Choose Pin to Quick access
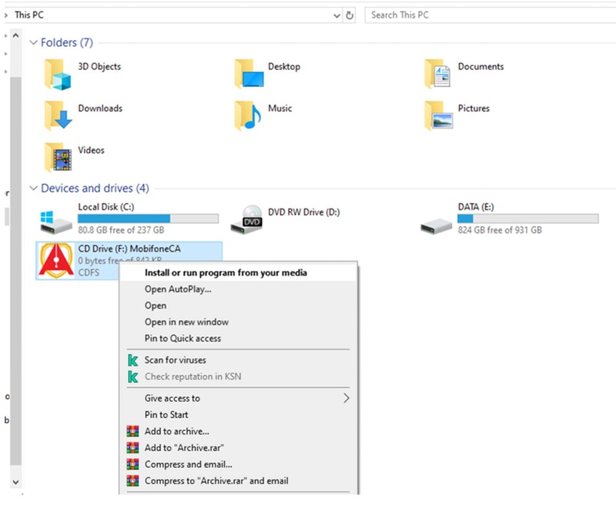 [239, 339]
